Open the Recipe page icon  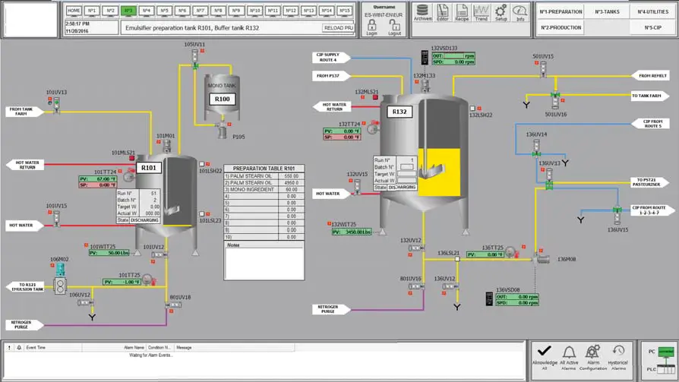pyautogui.click(x=462, y=12)
